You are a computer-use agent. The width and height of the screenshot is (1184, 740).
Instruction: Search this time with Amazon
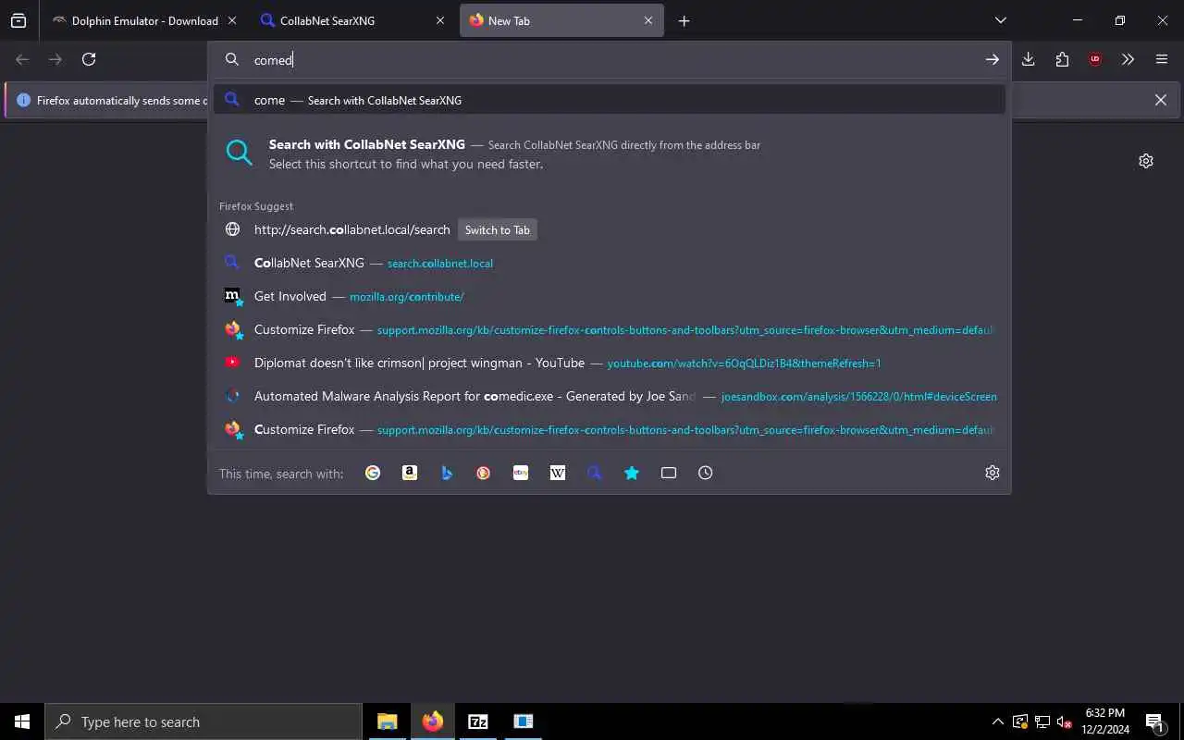click(x=410, y=473)
